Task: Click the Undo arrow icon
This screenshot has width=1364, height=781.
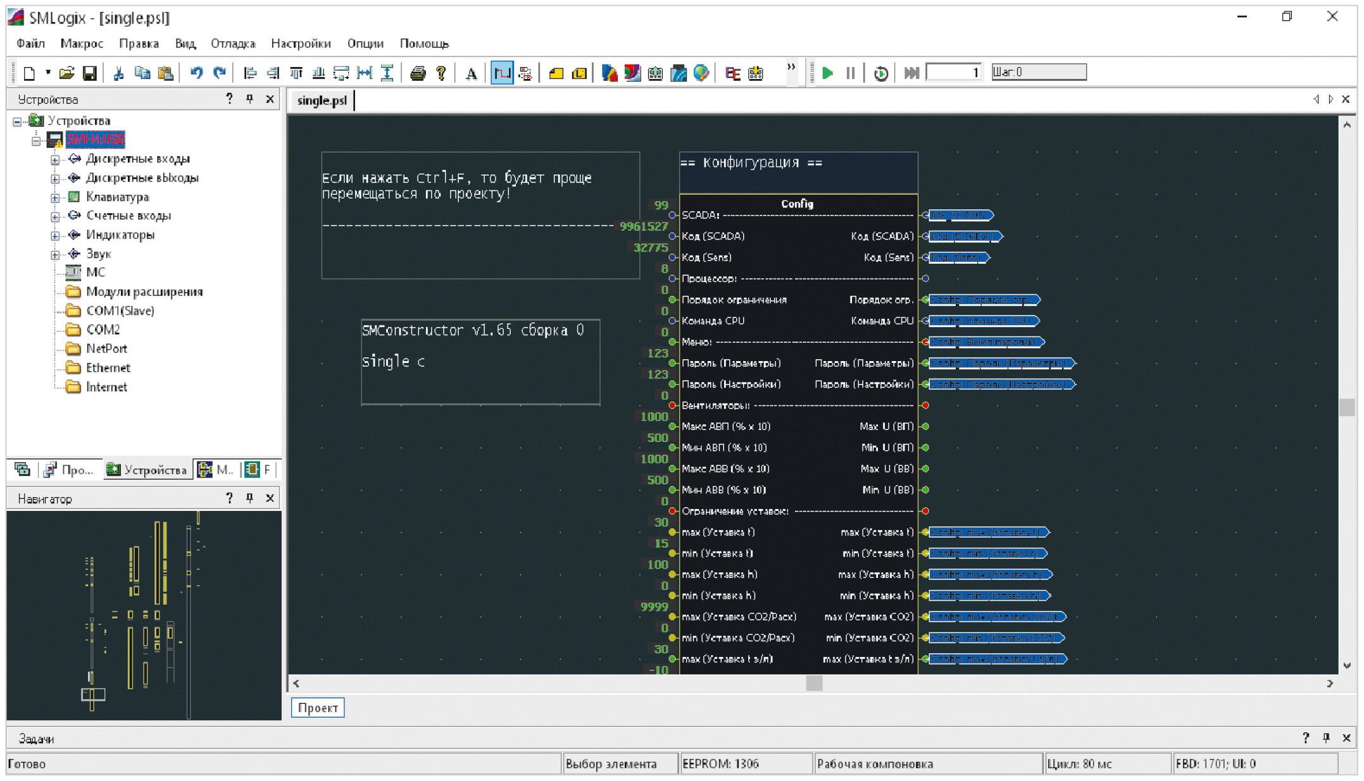Action: coord(196,73)
